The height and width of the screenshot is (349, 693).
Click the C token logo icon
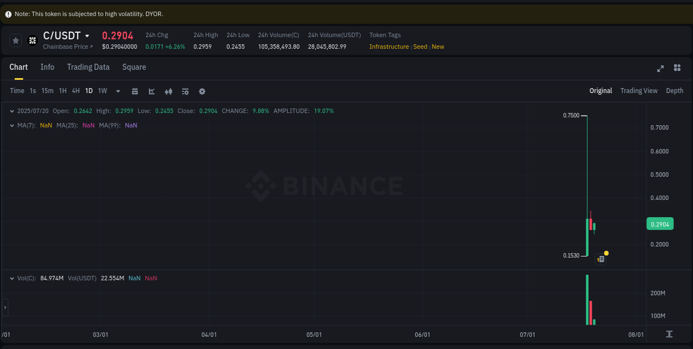tap(32, 40)
